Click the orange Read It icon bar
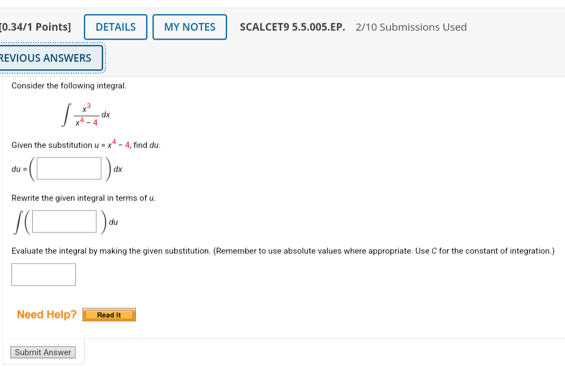This screenshot has height=367, width=565. tap(109, 314)
